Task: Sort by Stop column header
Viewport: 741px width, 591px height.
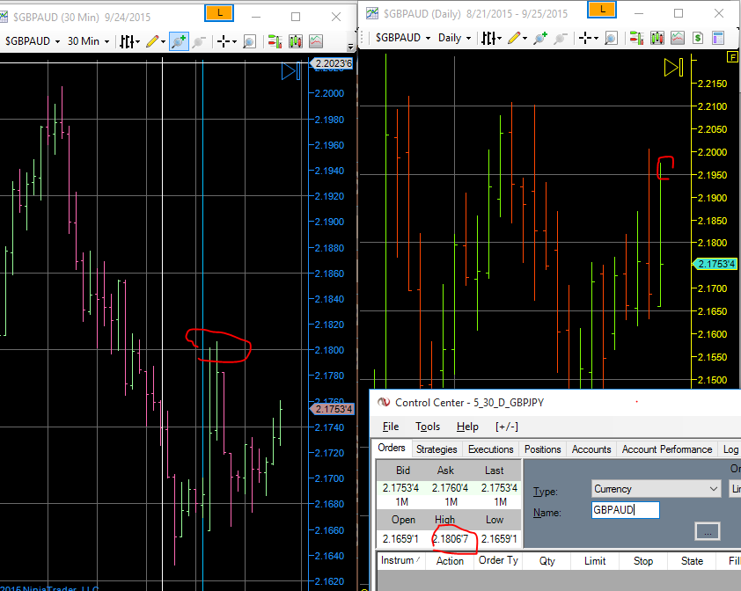Action: pyautogui.click(x=643, y=561)
